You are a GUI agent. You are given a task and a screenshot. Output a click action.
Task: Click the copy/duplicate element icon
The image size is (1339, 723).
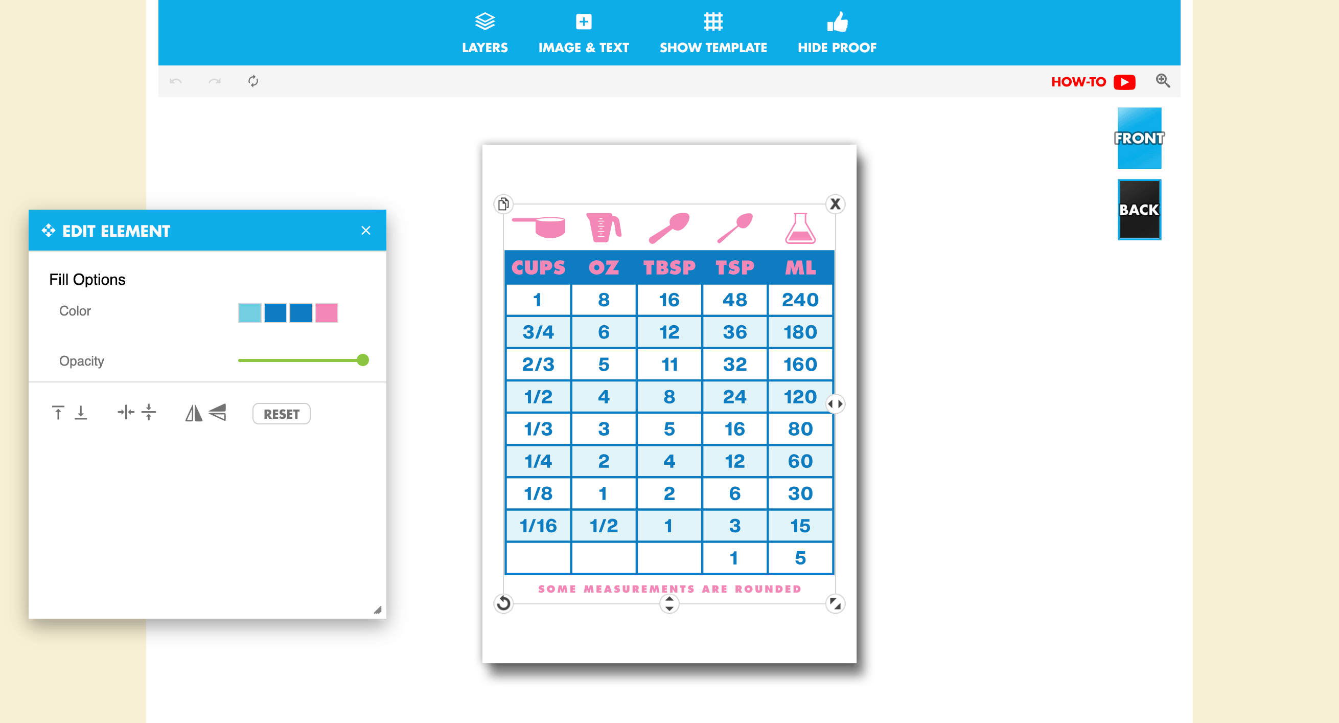(503, 203)
